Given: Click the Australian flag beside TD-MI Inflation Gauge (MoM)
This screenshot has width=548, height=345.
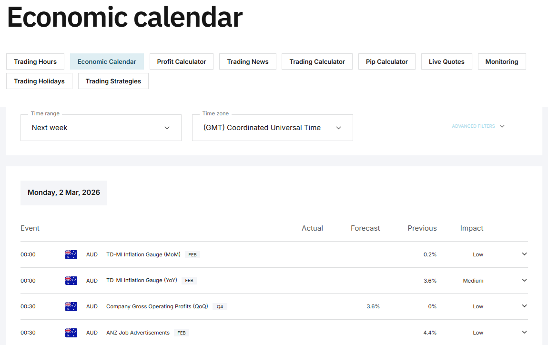Looking at the screenshot, I should coord(71,254).
